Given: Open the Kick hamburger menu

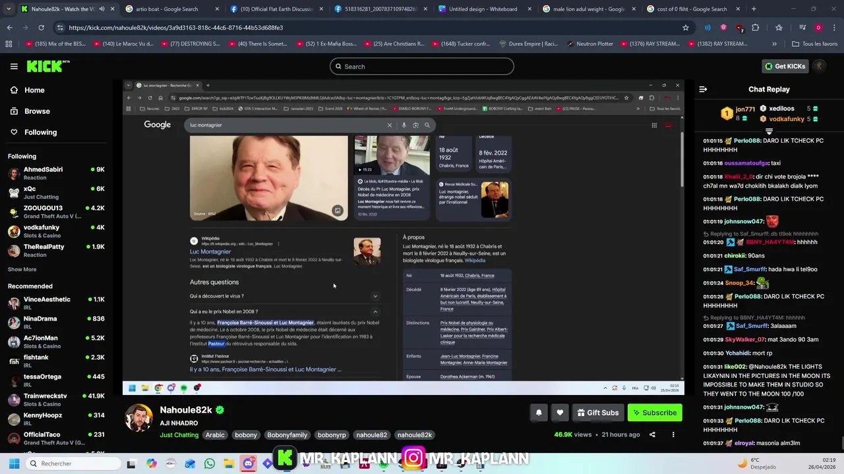Looking at the screenshot, I should (14, 66).
